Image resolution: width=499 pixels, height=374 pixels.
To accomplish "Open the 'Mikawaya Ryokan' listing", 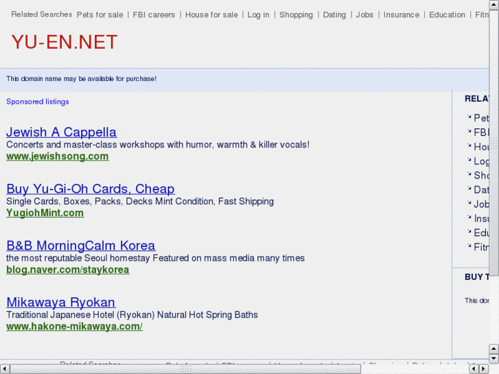I will coord(61,302).
